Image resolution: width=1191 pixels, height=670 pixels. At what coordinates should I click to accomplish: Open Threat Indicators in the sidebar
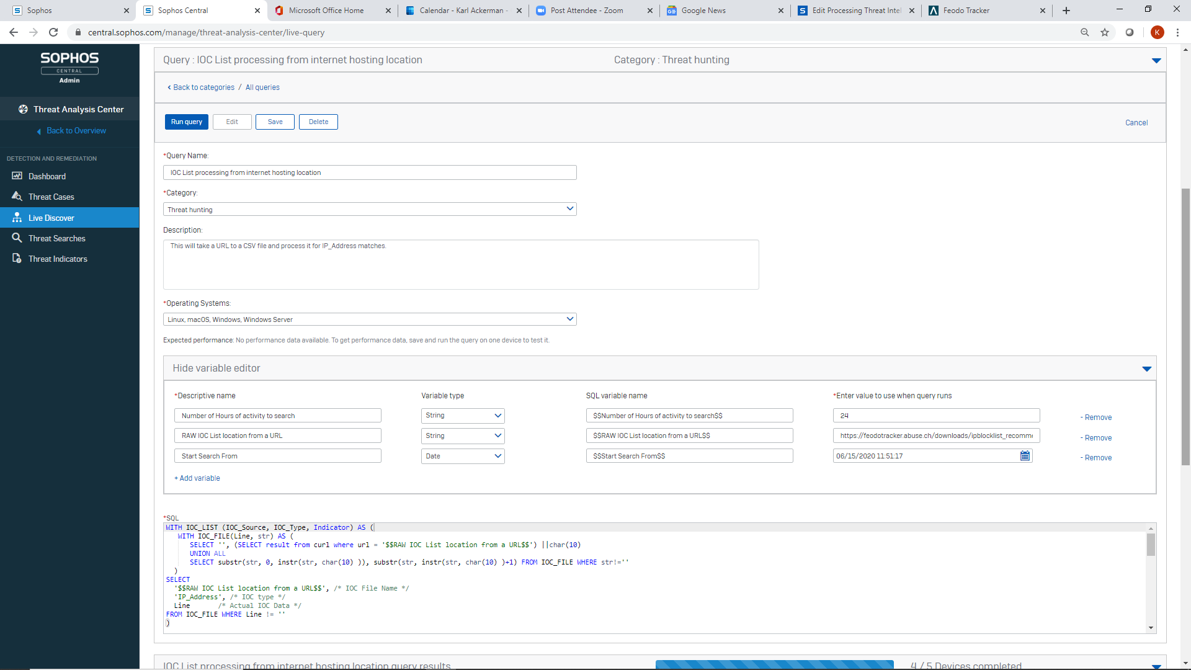pyautogui.click(x=57, y=259)
